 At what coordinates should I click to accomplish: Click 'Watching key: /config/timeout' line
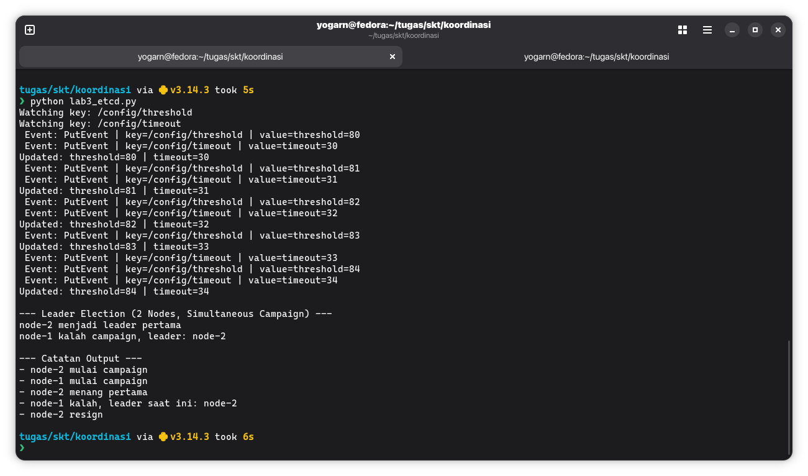pyautogui.click(x=100, y=124)
